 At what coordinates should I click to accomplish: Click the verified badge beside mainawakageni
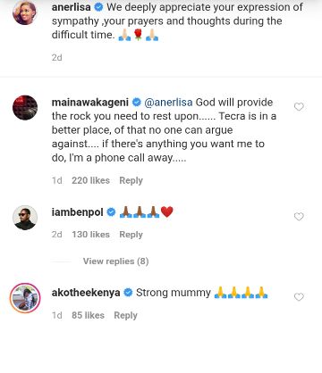[137, 103]
